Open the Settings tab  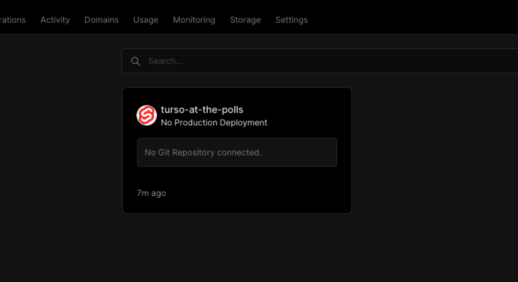click(x=291, y=20)
